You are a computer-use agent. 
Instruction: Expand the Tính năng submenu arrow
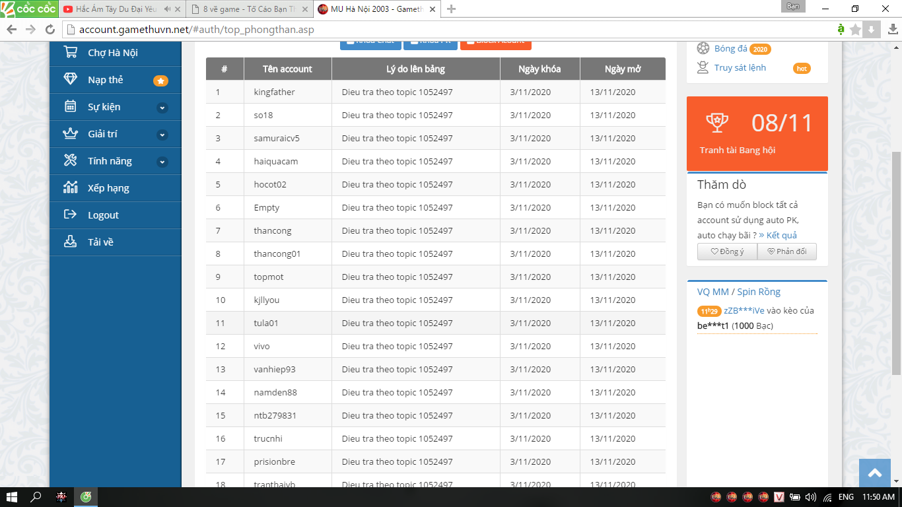coord(162,162)
